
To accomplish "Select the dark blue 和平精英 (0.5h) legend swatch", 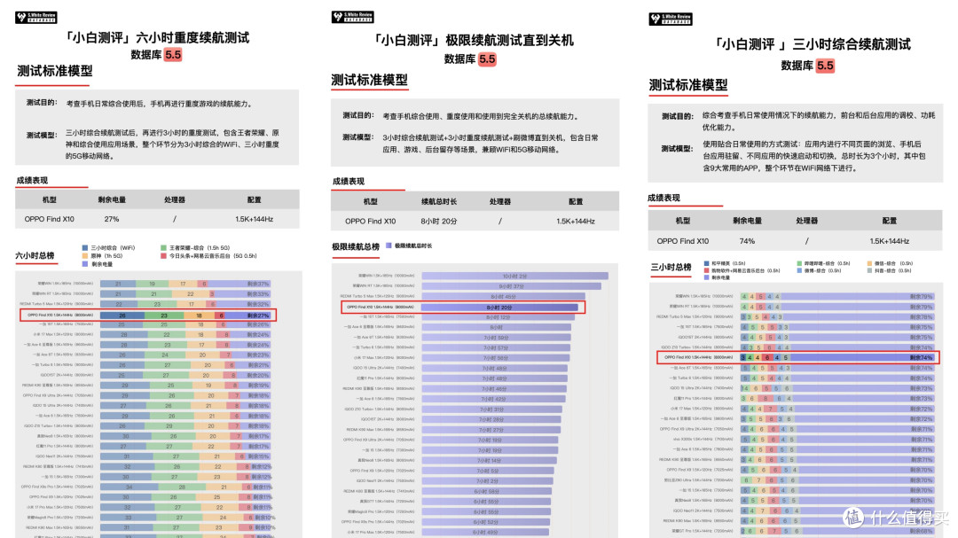I will tap(706, 263).
